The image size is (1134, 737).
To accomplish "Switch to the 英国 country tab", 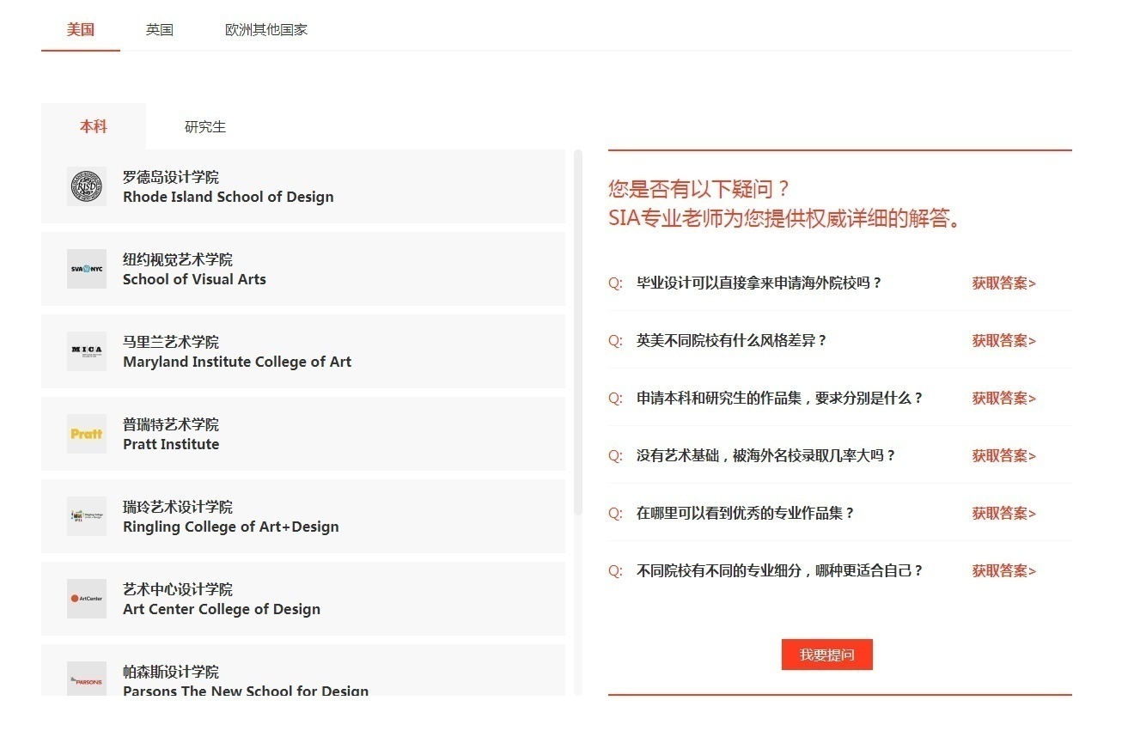I will pos(160,29).
